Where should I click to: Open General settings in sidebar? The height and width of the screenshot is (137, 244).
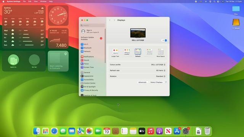85,72
